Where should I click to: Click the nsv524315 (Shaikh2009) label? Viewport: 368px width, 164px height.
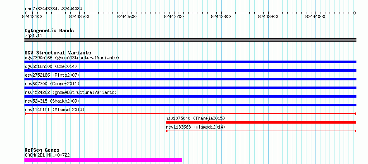pyautogui.click(x=52, y=101)
